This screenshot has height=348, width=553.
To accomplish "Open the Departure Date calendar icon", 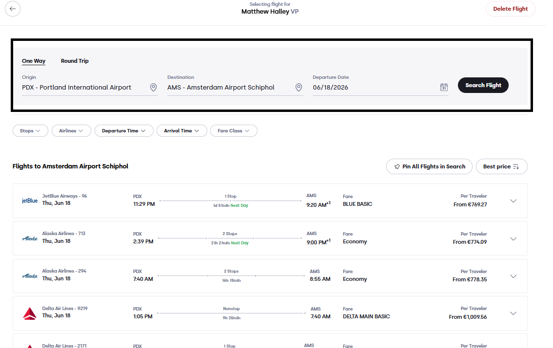I will click(x=444, y=87).
